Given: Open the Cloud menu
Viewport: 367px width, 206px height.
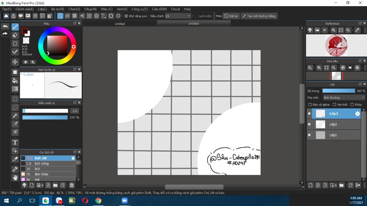Looking at the screenshot, I should tap(175, 9).
